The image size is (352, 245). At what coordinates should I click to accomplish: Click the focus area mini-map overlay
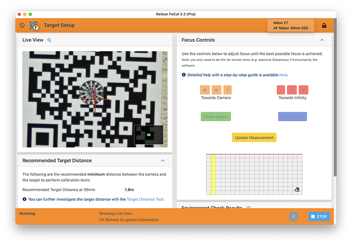(x=149, y=135)
